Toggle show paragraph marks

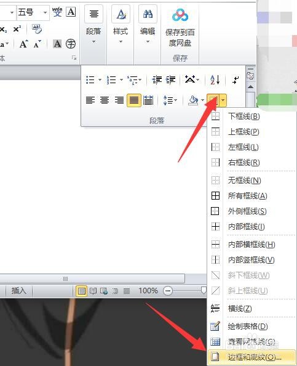(x=236, y=80)
